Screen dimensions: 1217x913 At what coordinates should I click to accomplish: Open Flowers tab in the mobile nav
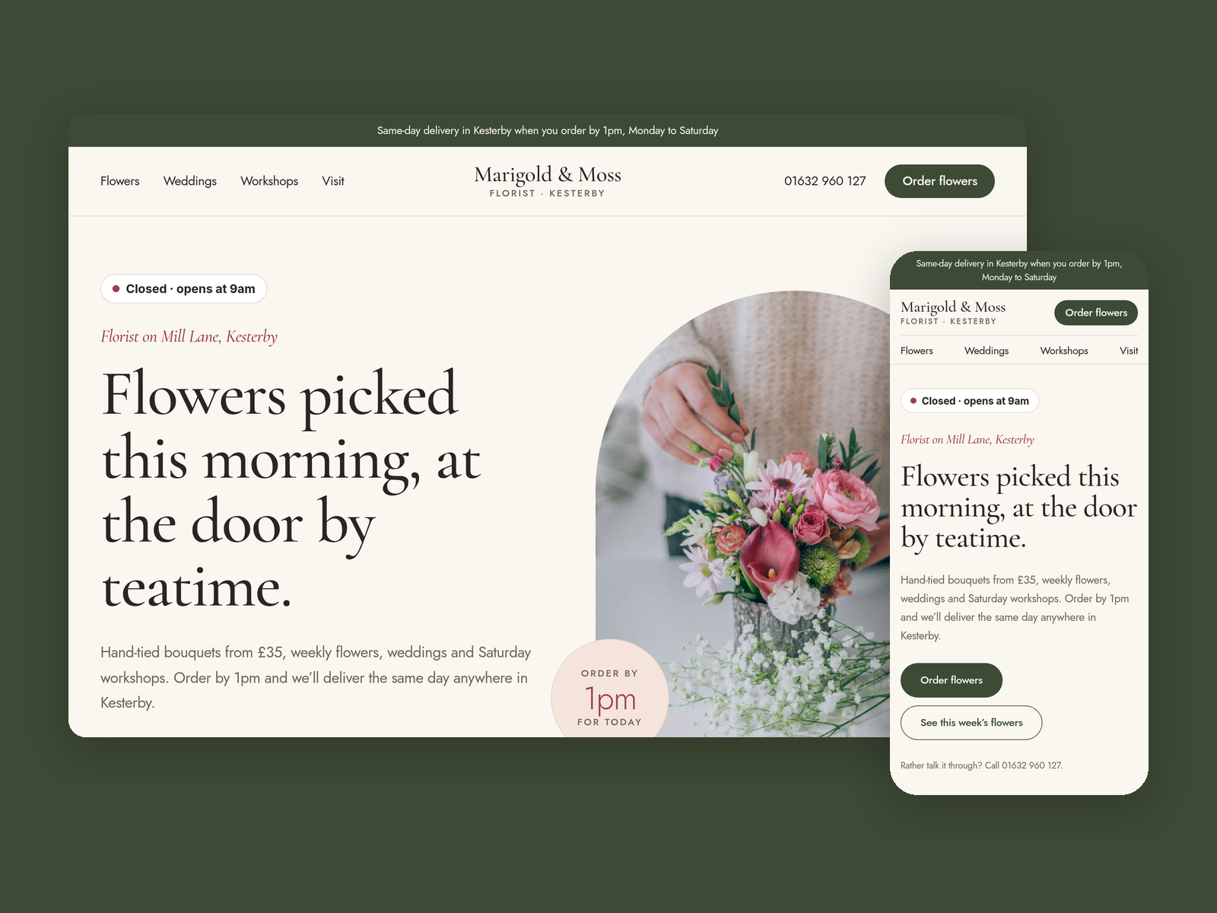[917, 351]
